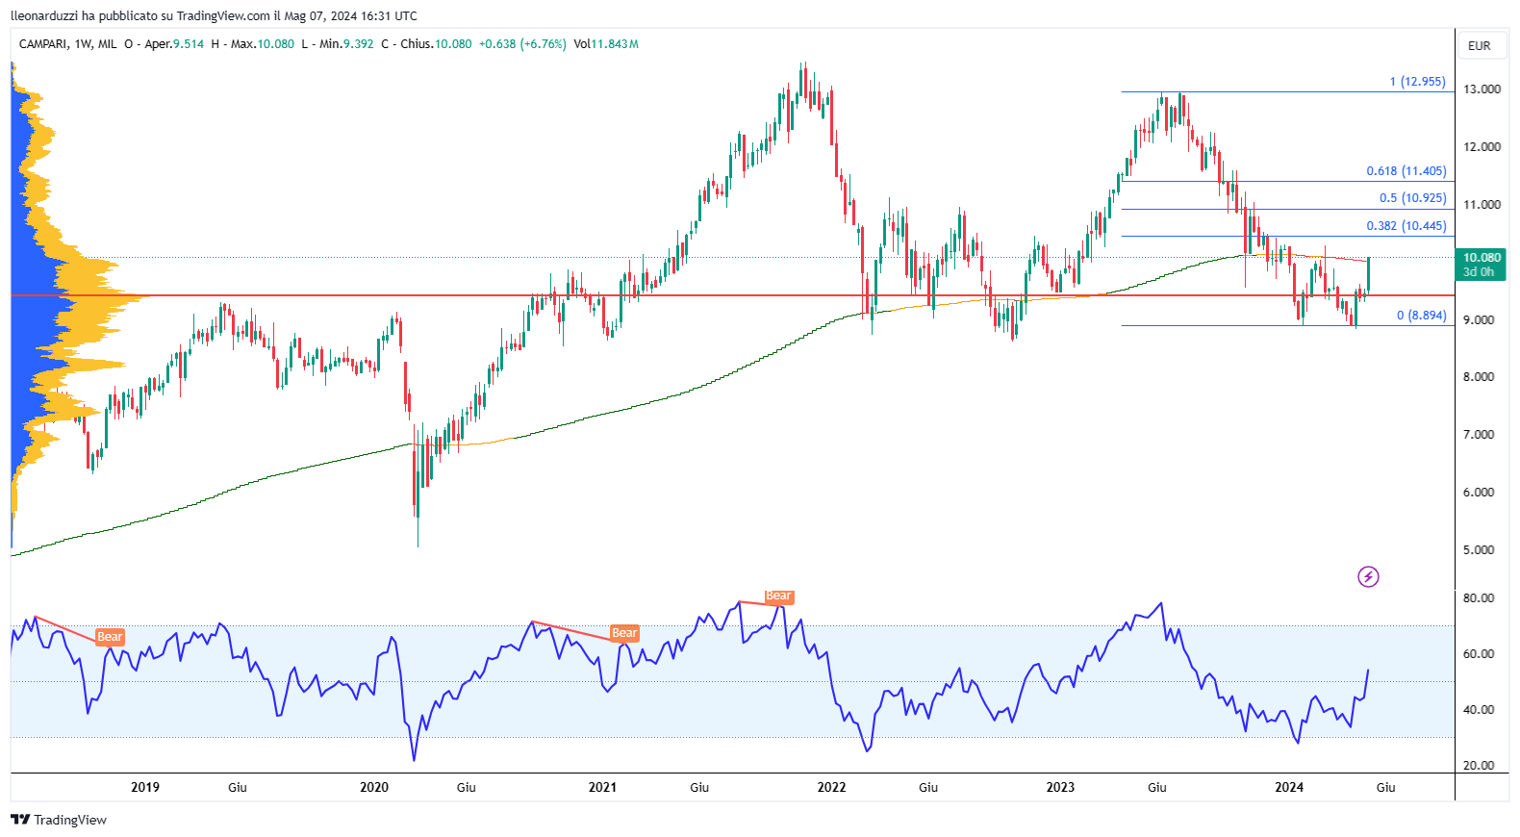1520x837 pixels.
Task: Select the Fibonacci 0.618 (11.405) level label
Action: coord(1406,171)
